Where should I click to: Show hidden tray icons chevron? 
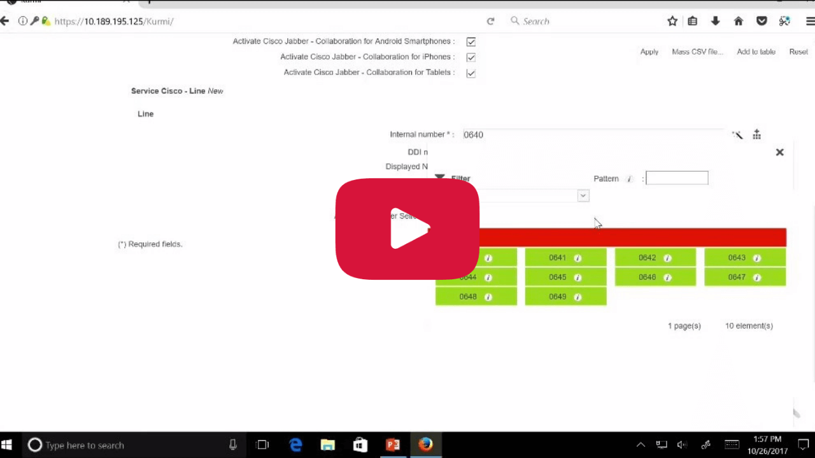coord(641,445)
